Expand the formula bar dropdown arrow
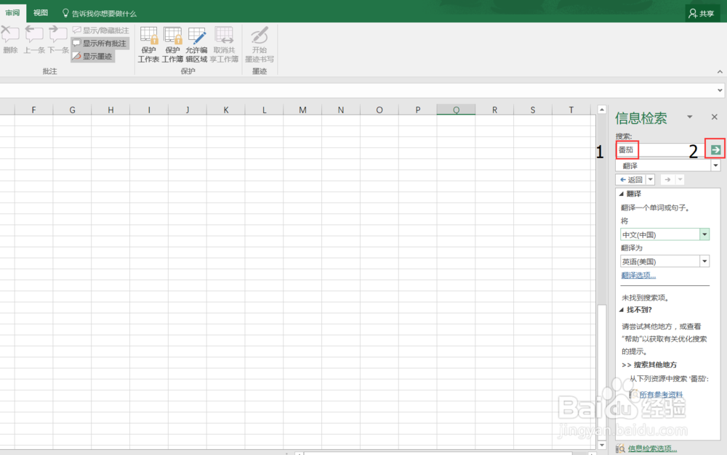Image resolution: width=727 pixels, height=455 pixels. [x=720, y=90]
